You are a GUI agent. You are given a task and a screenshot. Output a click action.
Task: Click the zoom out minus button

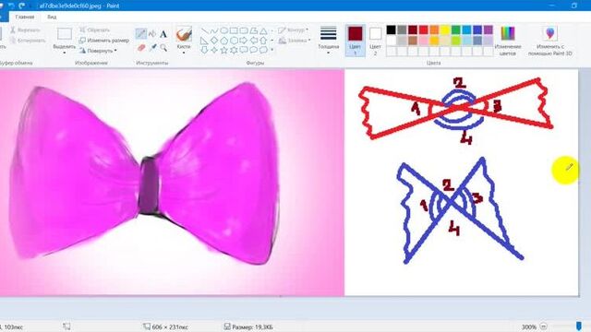(544, 326)
